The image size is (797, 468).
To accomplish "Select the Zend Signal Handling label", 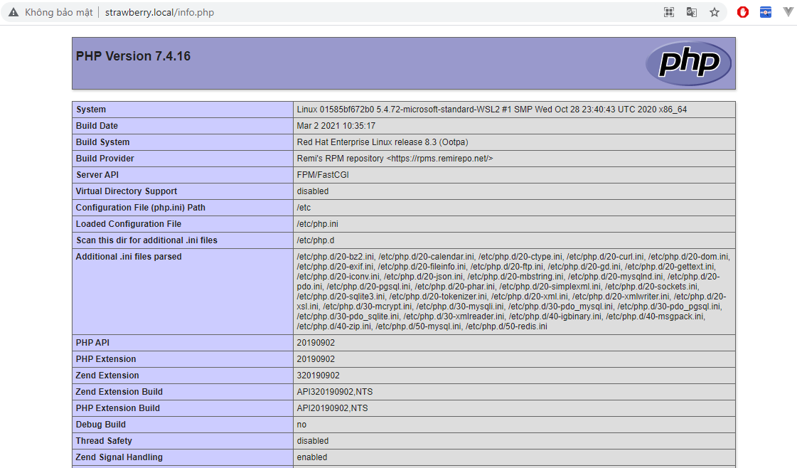I will 119,457.
